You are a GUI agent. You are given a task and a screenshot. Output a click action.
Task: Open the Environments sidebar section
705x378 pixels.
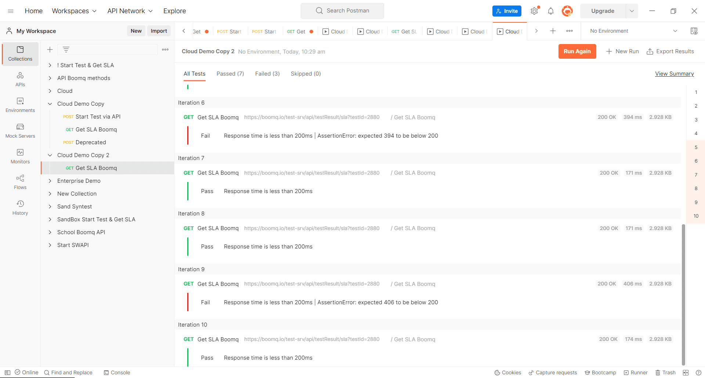click(x=20, y=105)
